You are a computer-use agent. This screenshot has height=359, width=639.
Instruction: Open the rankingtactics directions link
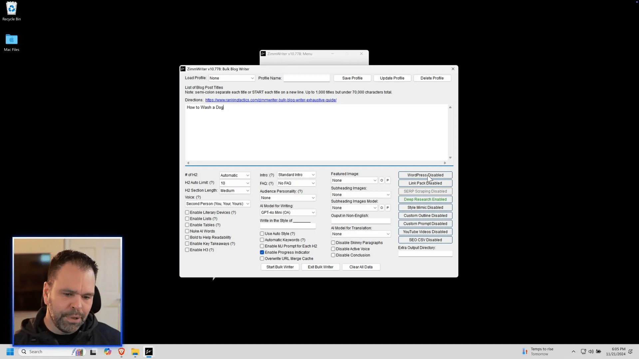[x=271, y=100]
